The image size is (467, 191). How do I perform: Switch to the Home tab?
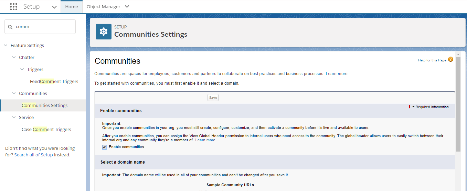click(72, 7)
